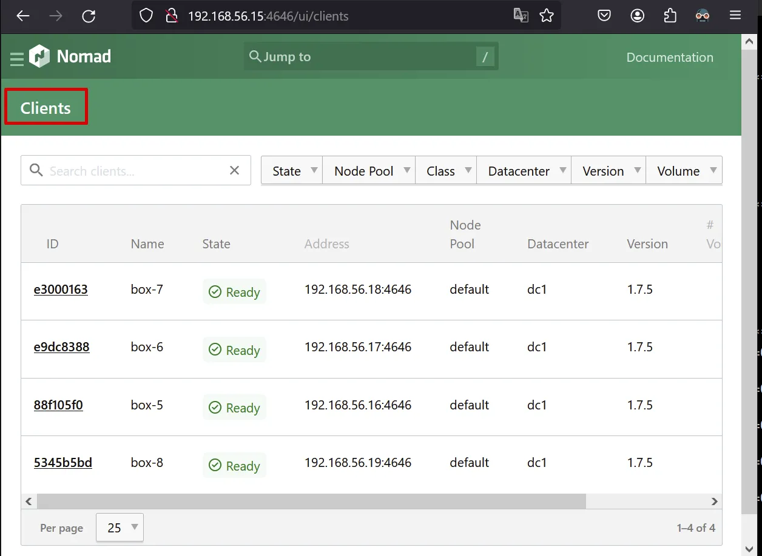Open the Pocket save icon
Image resolution: width=762 pixels, height=556 pixels.
(x=604, y=16)
